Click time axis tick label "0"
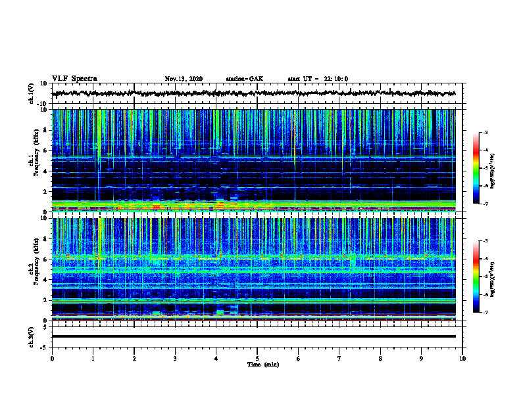This screenshot has width=521, height=402. (x=52, y=359)
